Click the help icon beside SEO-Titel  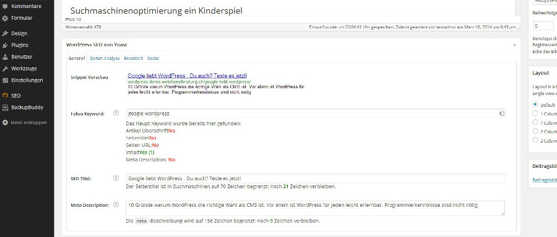tap(116, 178)
